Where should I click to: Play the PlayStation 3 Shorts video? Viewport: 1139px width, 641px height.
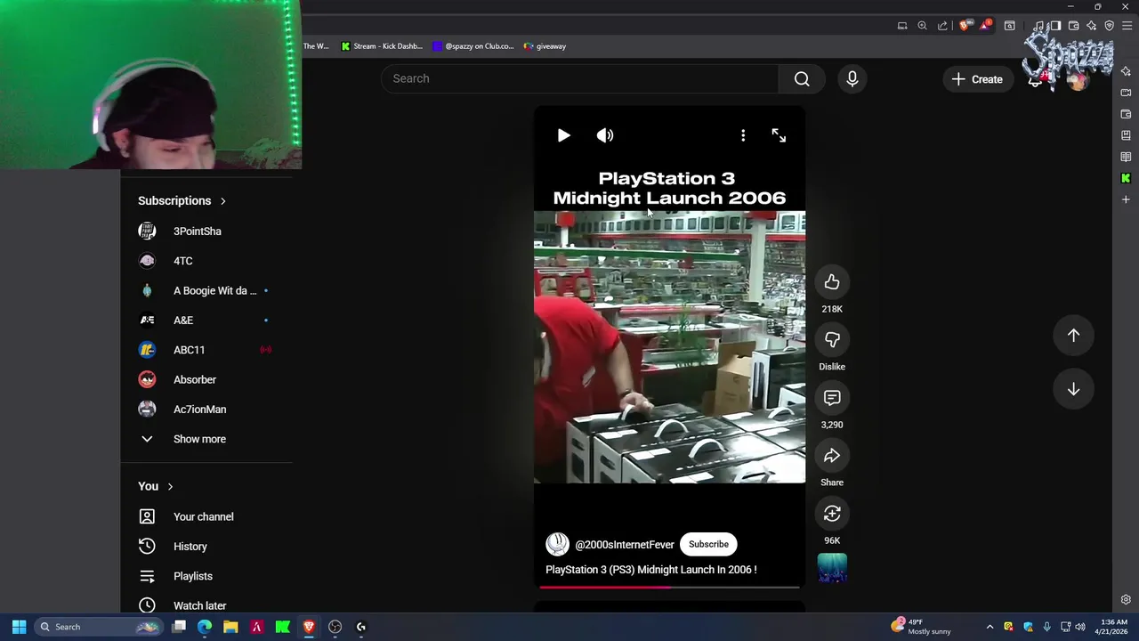[563, 135]
